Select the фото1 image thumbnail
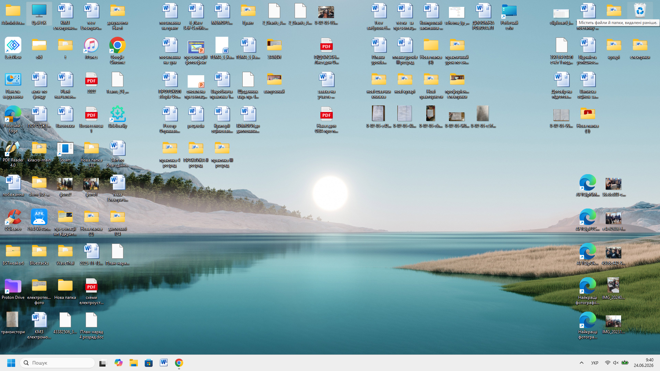Image resolution: width=660 pixels, height=371 pixels. click(91, 185)
